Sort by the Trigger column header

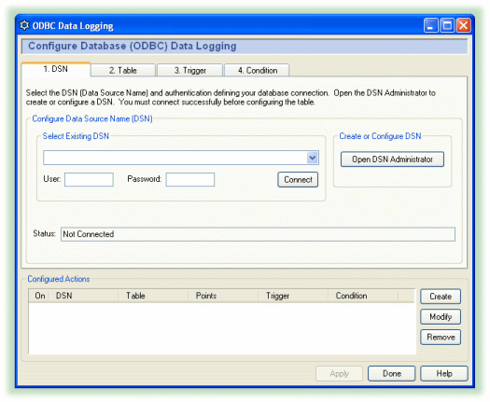pos(293,296)
